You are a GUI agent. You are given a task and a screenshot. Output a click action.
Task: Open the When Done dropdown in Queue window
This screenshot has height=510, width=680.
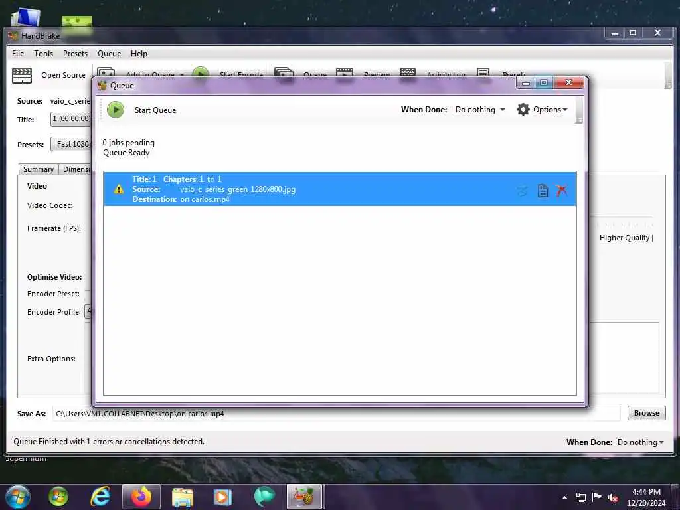pyautogui.click(x=479, y=110)
